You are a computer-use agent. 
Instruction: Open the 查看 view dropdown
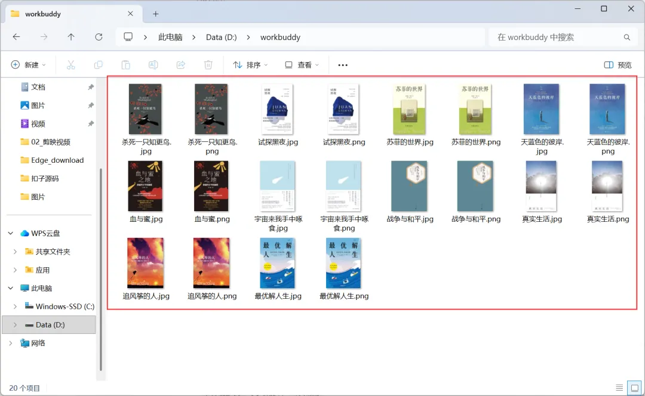[x=302, y=65]
